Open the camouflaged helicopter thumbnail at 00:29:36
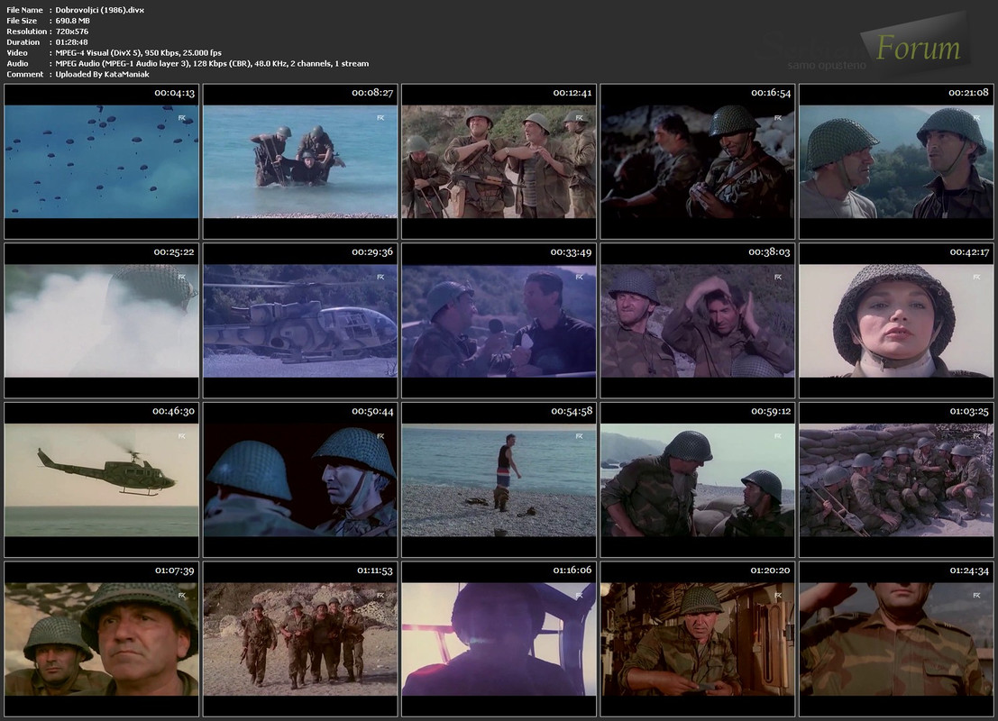Image resolution: width=998 pixels, height=721 pixels. coord(300,321)
